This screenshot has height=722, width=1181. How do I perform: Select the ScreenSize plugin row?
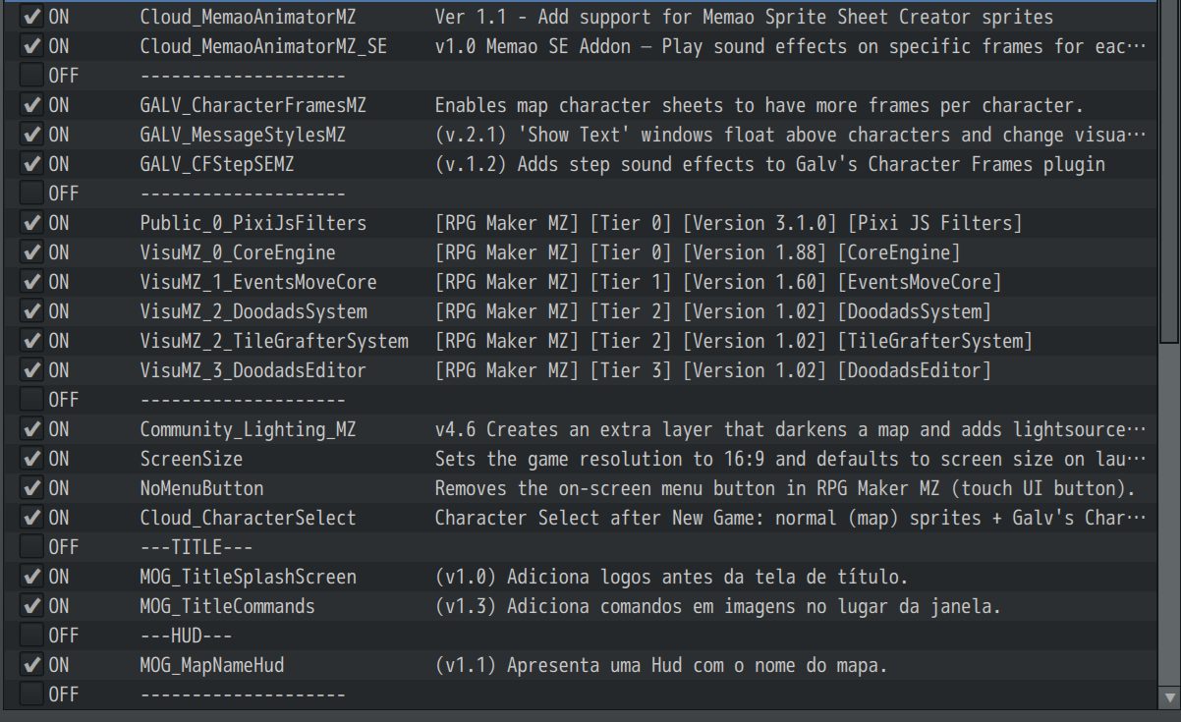[x=191, y=459]
